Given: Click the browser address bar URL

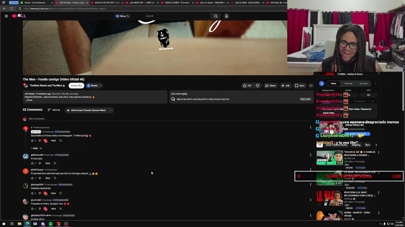Looking at the screenshot, I should point(65,9).
